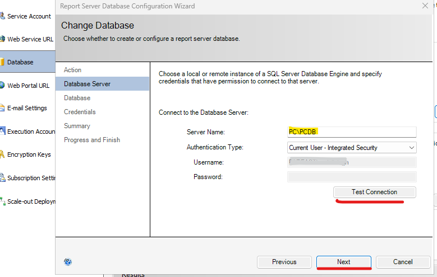Click the Execution Account icon
Viewport: 437px width, 277px height.
pos(2,131)
